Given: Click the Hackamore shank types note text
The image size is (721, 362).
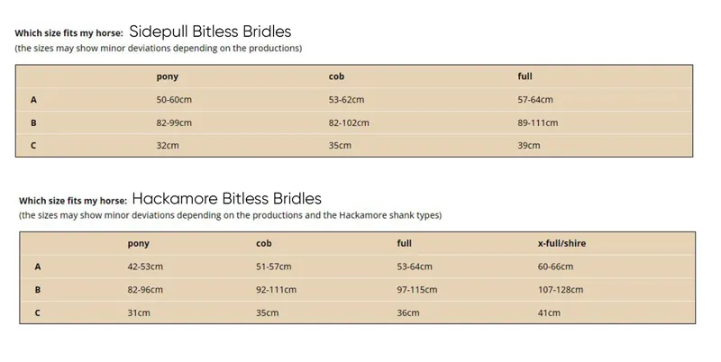Looking at the screenshot, I should (230, 215).
